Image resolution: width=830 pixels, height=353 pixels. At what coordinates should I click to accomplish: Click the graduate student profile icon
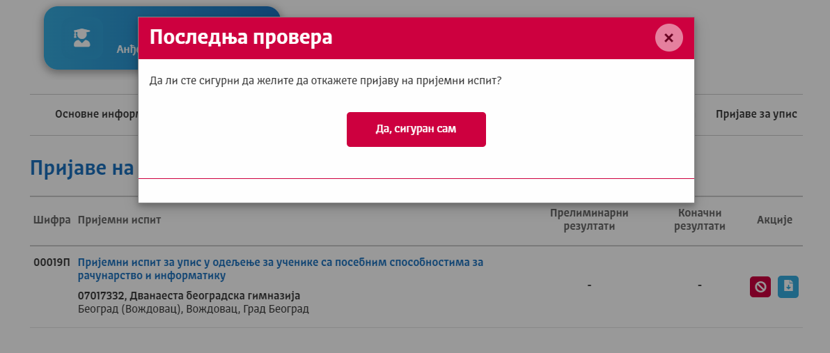click(x=82, y=38)
